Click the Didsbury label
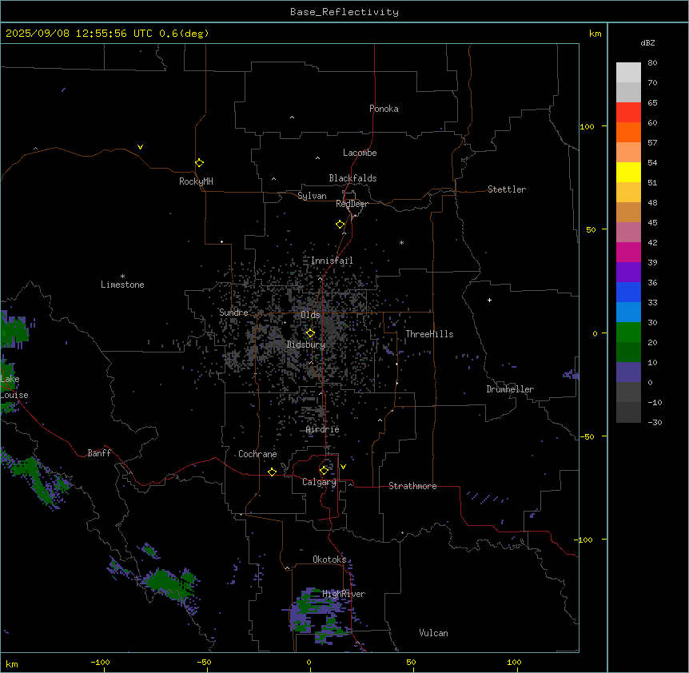689x673 pixels. pos(306,344)
